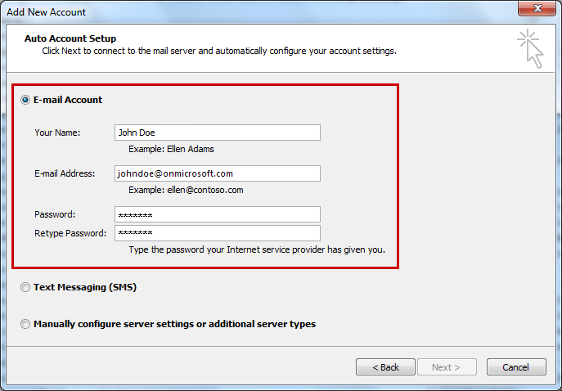562x391 pixels.
Task: Click the password hint about Internet service provider
Action: [257, 249]
